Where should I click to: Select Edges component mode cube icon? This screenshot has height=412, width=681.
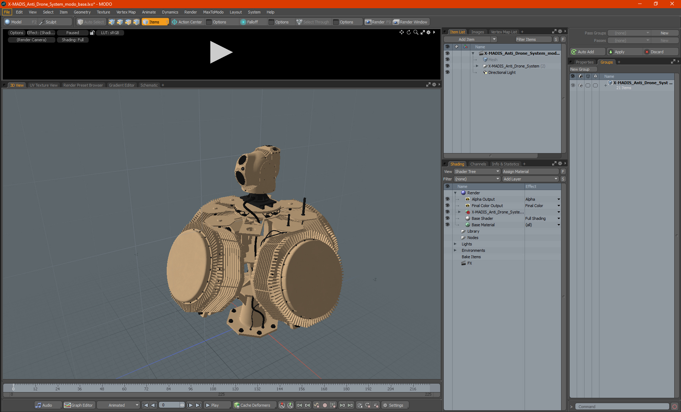120,22
